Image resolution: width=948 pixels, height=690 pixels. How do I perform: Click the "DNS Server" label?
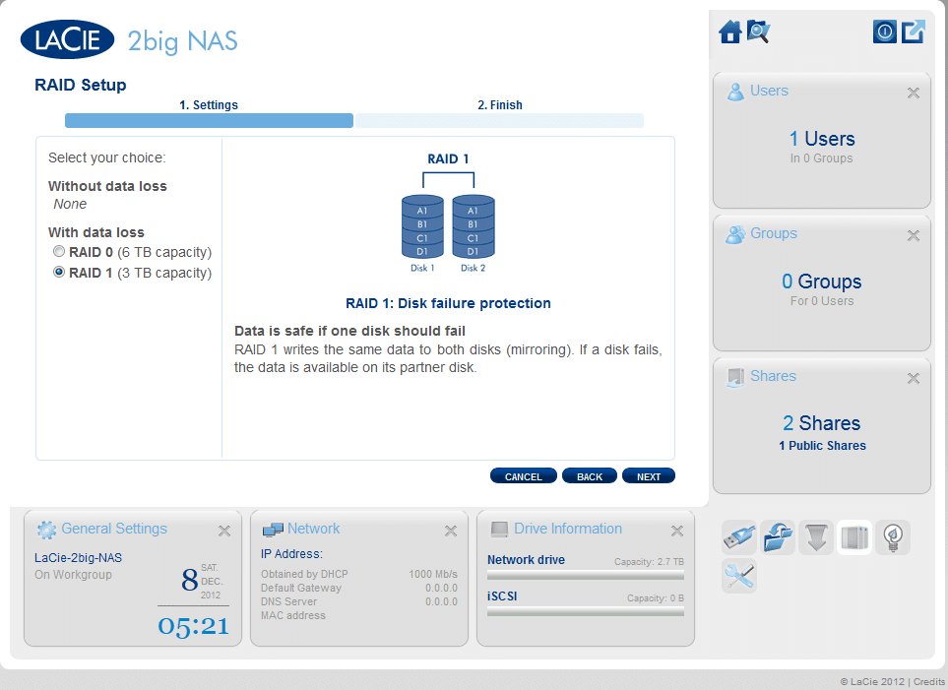click(289, 601)
